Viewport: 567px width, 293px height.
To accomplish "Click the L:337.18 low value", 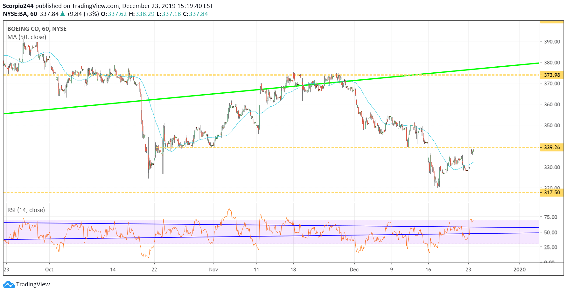I will click(169, 14).
